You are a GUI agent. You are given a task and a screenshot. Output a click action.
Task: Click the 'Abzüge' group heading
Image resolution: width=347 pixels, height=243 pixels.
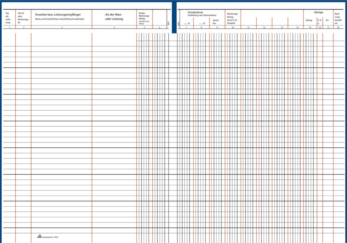tap(318, 12)
